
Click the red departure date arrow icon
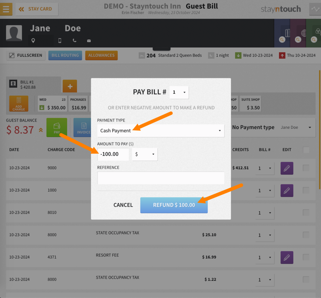282,56
